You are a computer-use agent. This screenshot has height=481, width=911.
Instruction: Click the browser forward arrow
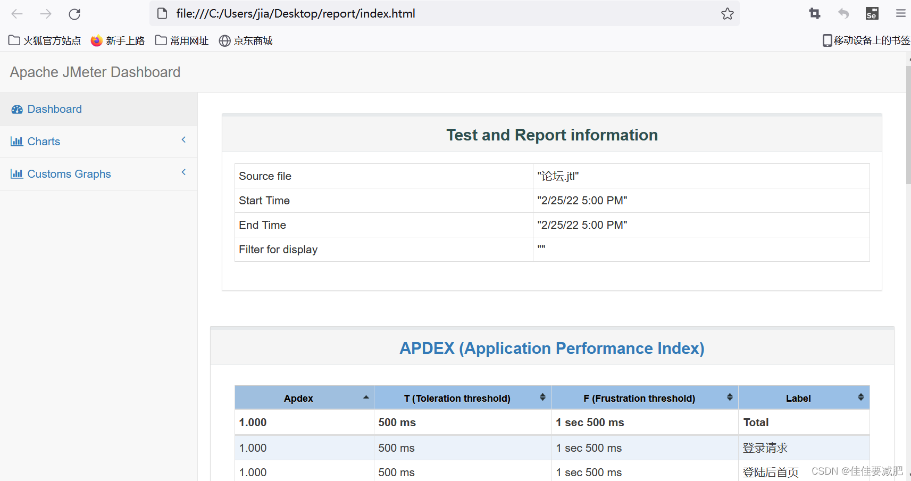point(46,14)
